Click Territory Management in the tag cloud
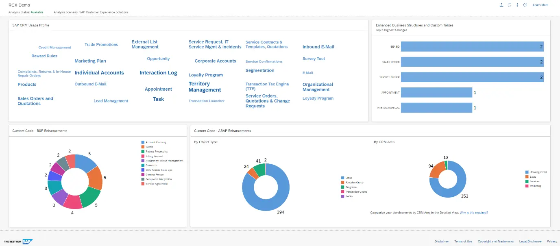The image size is (560, 246). pyautogui.click(x=205, y=87)
